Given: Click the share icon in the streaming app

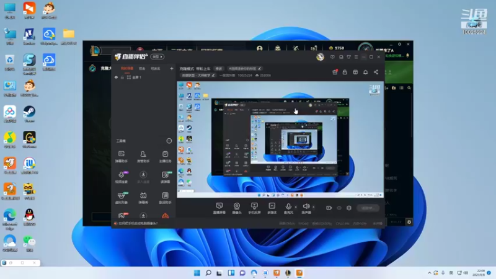Looking at the screenshot, I should tap(376, 72).
